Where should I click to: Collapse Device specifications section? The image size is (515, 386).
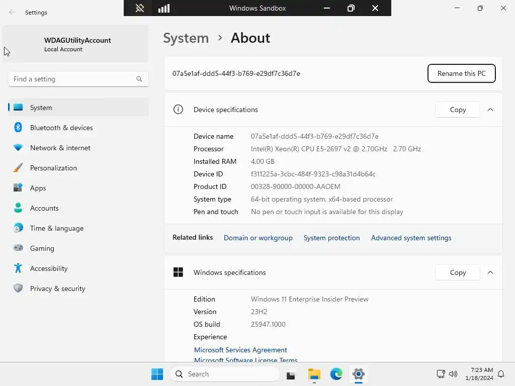click(490, 110)
